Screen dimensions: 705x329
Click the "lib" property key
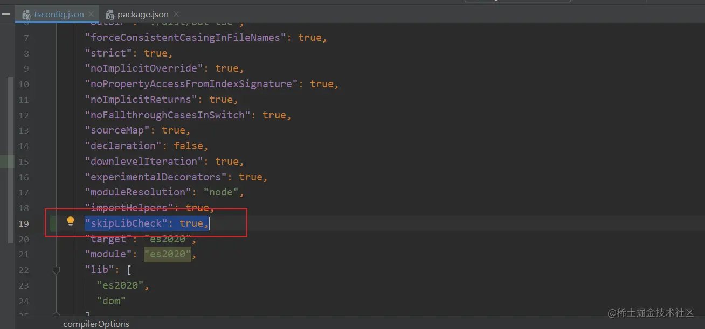(100, 270)
